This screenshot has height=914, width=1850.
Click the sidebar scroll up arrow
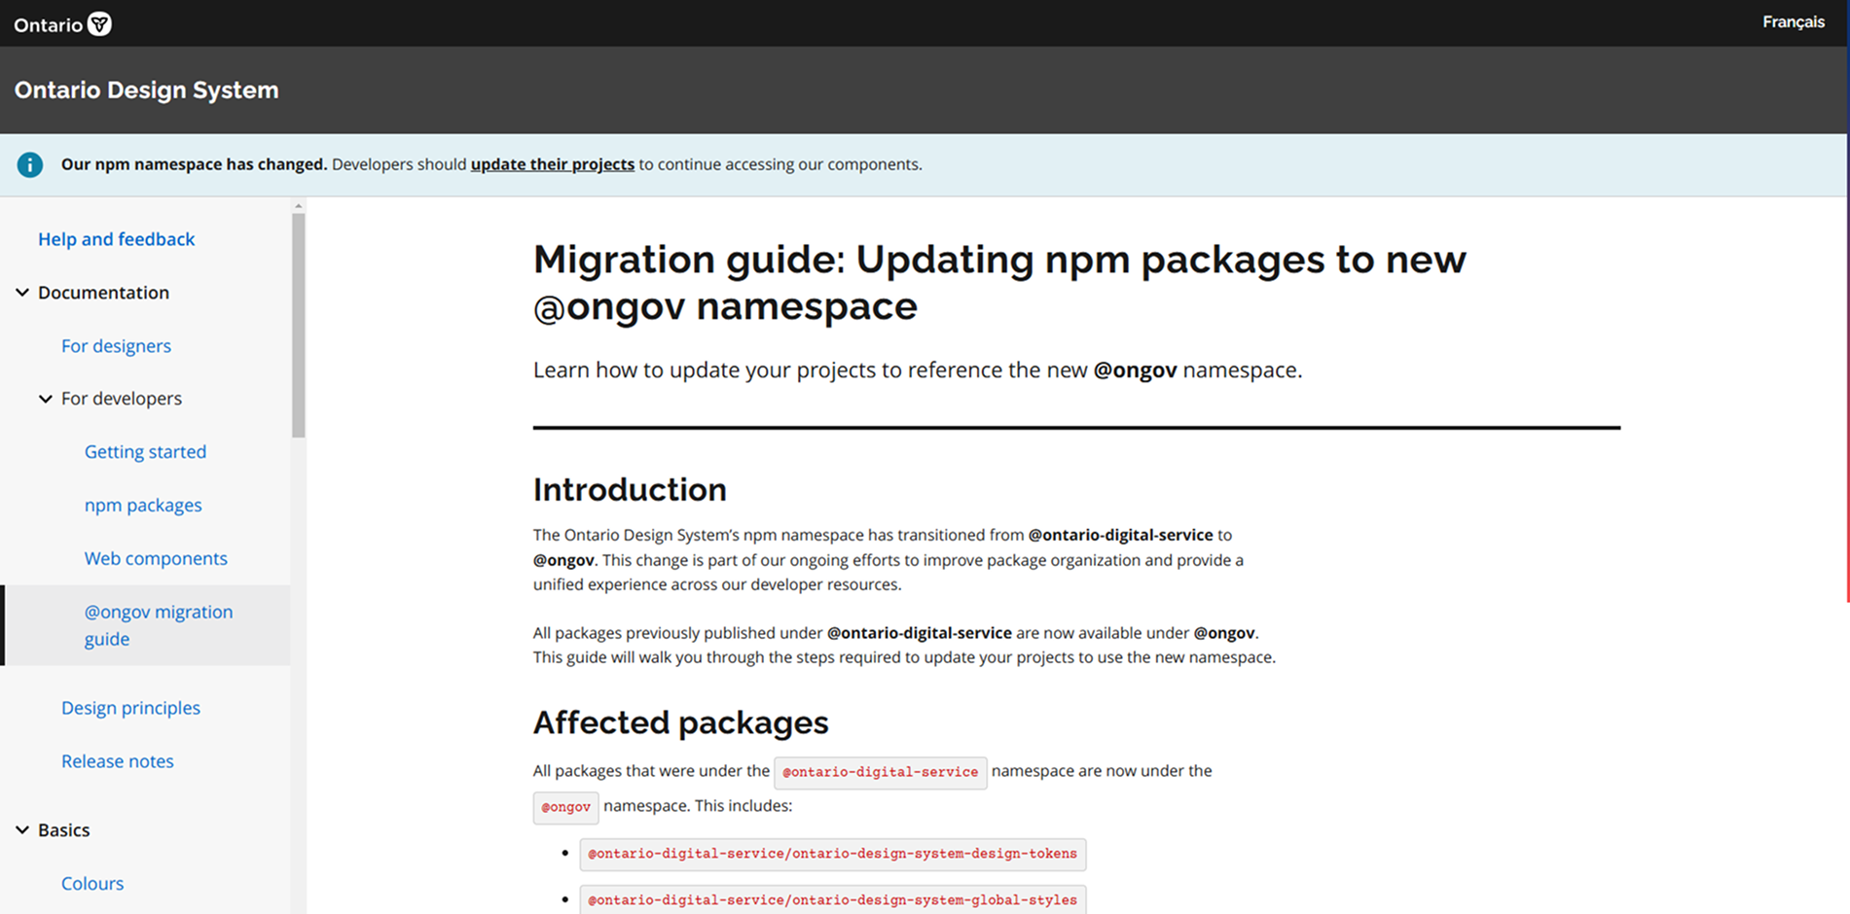[299, 206]
